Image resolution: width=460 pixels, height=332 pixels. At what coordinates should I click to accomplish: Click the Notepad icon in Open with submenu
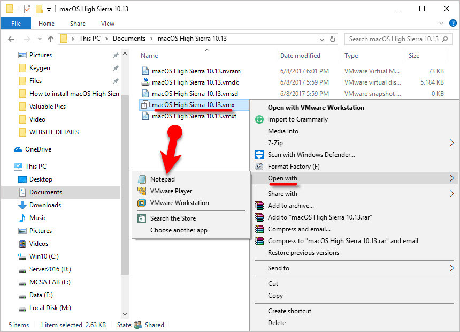(x=142, y=179)
